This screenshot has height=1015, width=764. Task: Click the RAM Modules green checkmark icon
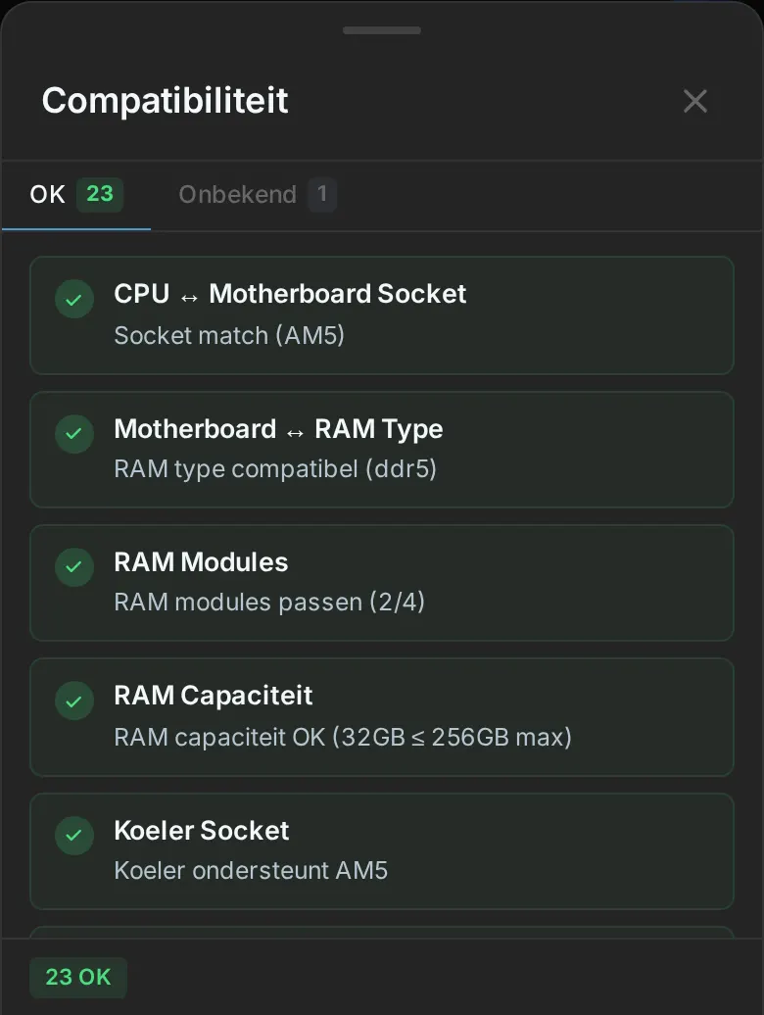click(x=74, y=567)
